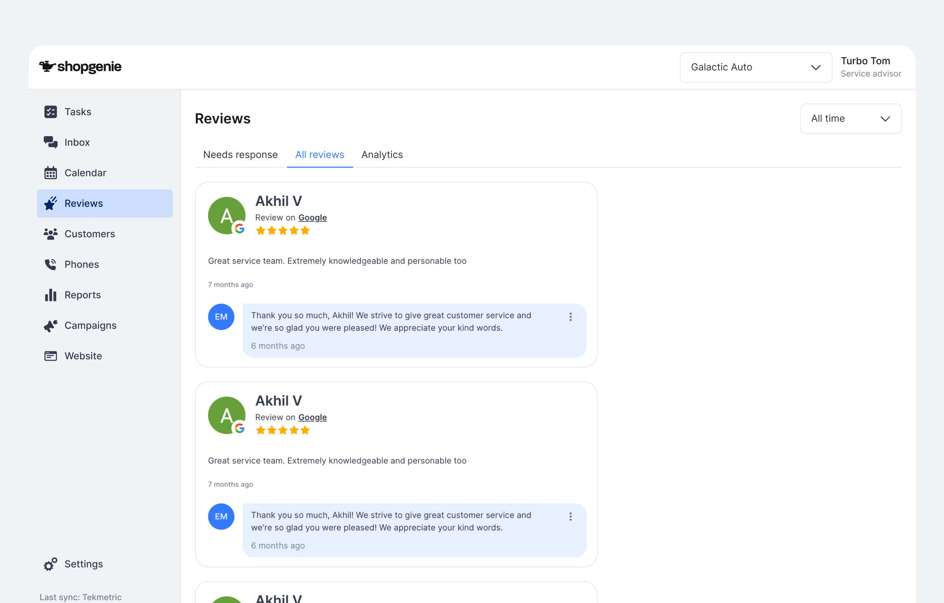Open three-dot menu on second review reply

coord(570,517)
